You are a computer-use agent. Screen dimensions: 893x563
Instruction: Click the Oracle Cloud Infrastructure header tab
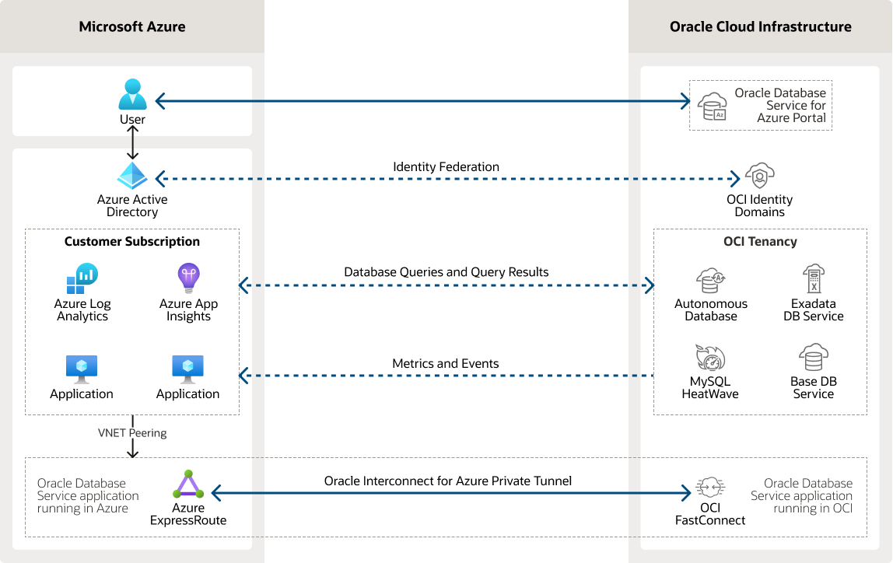(760, 26)
